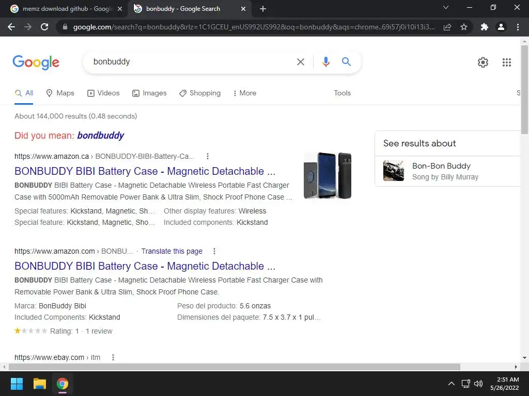Submit search with the magnifying glass icon

[346, 62]
